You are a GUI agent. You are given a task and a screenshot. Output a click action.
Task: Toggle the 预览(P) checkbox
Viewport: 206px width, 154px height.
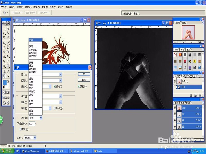coord(79,86)
